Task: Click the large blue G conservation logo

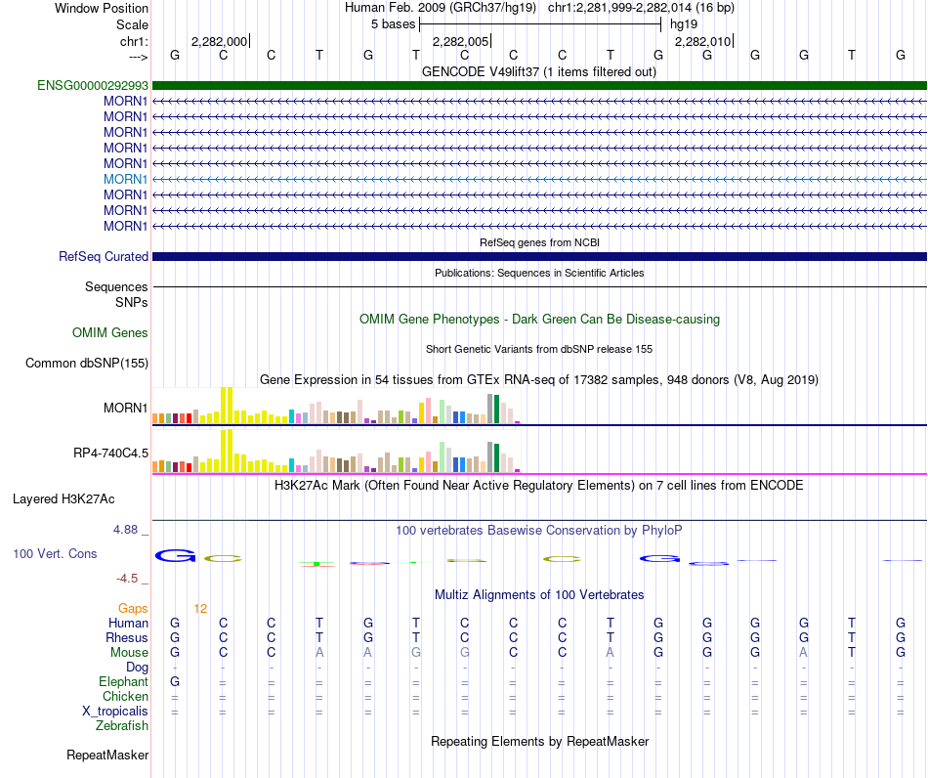Action: [175, 555]
